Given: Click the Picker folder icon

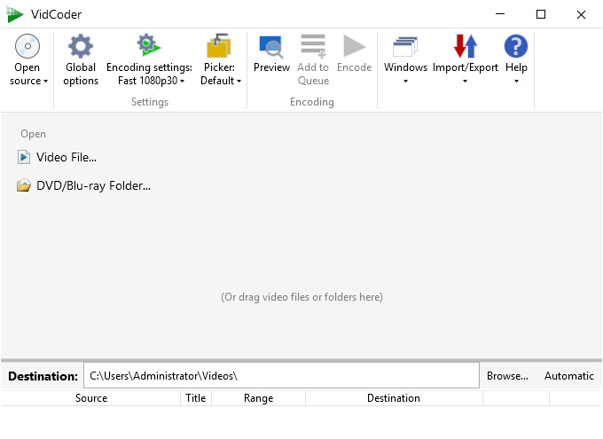Looking at the screenshot, I should (x=218, y=46).
